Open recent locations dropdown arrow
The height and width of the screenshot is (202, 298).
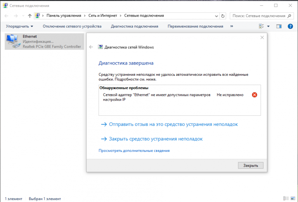pos(23,16)
